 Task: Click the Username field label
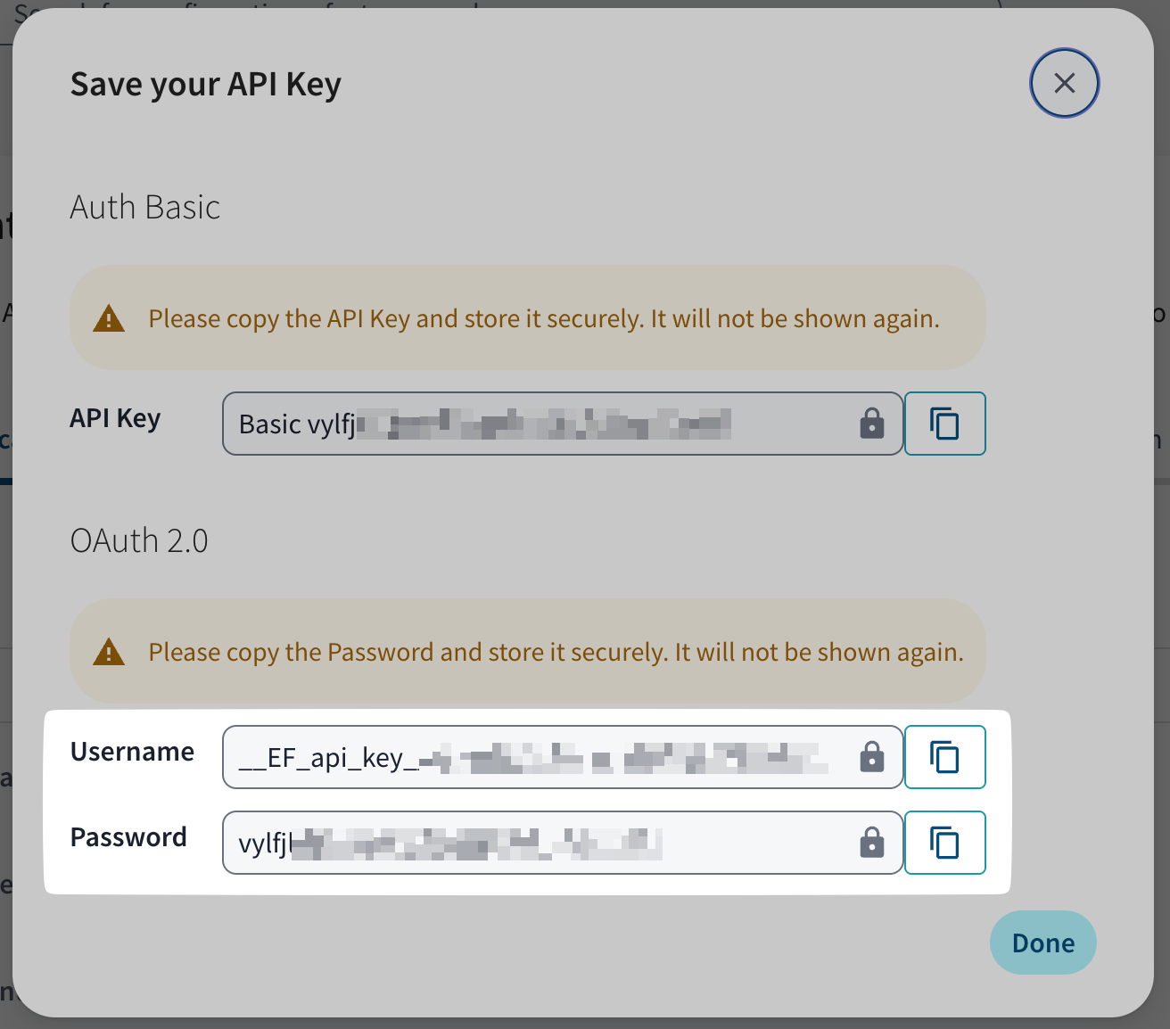coord(132,752)
